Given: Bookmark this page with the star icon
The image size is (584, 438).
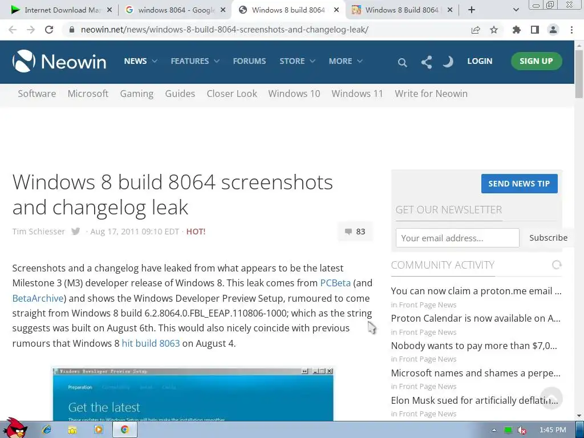Looking at the screenshot, I should (x=494, y=30).
